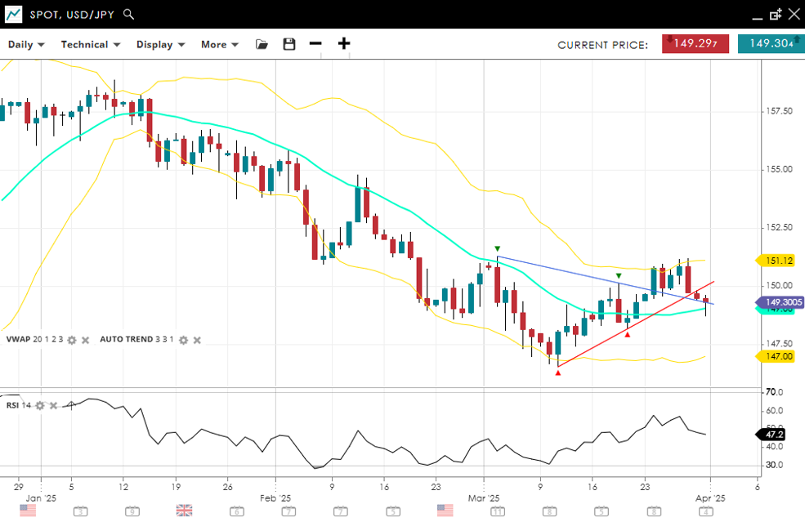Open the More menu
Image resolution: width=805 pixels, height=522 pixels.
(220, 44)
